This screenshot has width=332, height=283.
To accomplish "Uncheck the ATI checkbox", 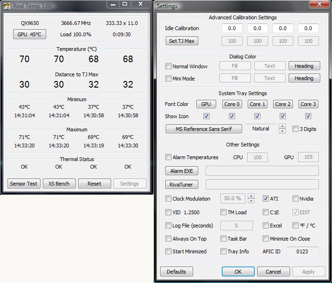I will point(266,199).
